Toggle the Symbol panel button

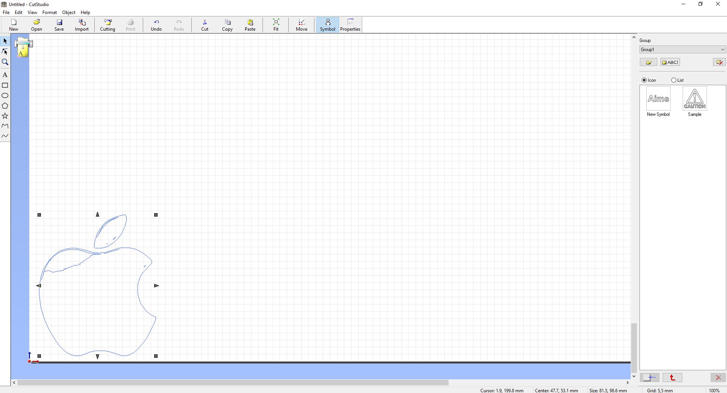pyautogui.click(x=328, y=25)
